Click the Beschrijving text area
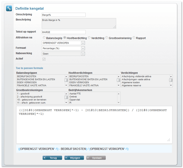 tap(79, 23)
